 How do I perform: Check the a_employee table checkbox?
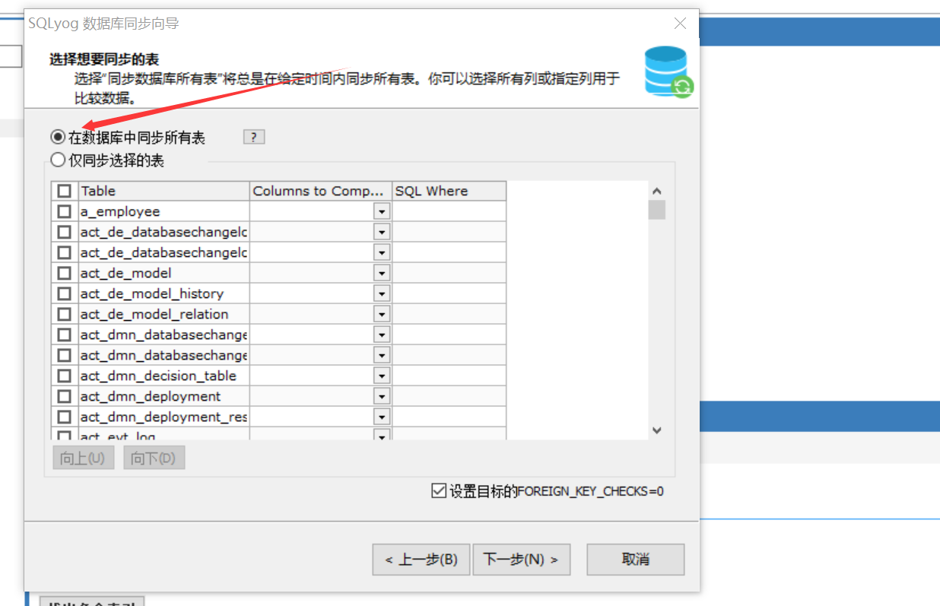65,211
